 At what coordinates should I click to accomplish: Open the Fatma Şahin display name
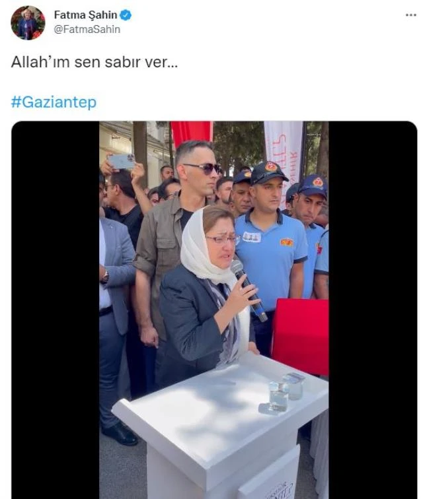coord(85,15)
